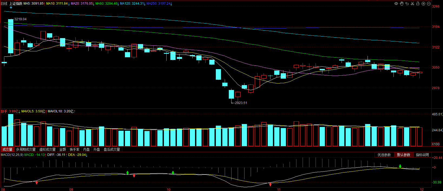
Task: Open the 日线 period selector
Action: click(x=4, y=4)
